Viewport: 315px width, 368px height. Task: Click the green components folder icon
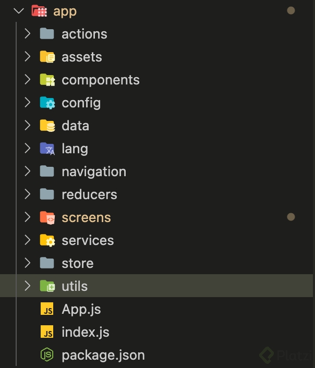(47, 80)
